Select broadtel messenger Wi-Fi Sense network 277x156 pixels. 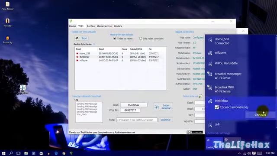pyautogui.click(x=240, y=76)
